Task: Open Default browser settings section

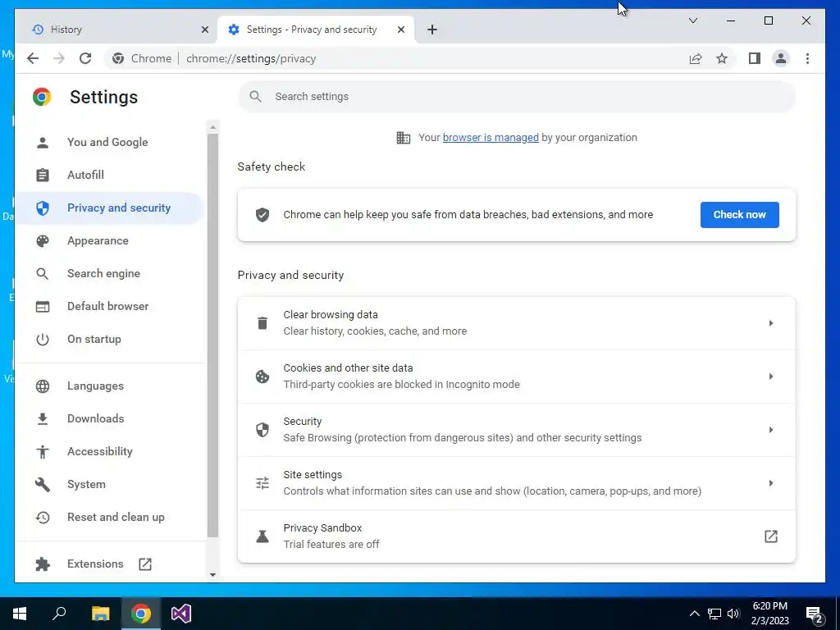Action: 109,307
